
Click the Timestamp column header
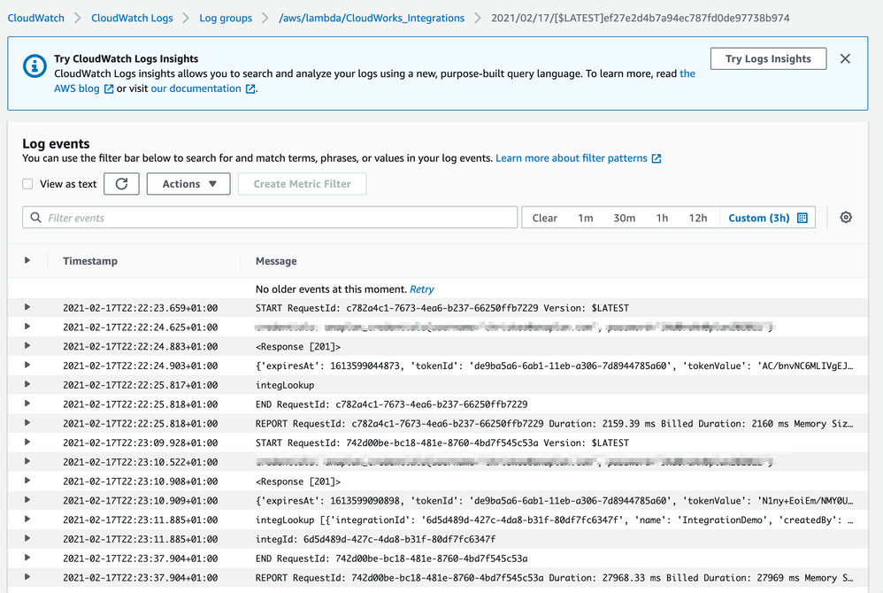(90, 261)
